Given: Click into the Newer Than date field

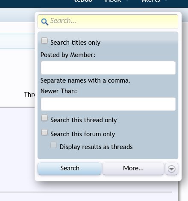Looking at the screenshot, I should (x=108, y=104).
